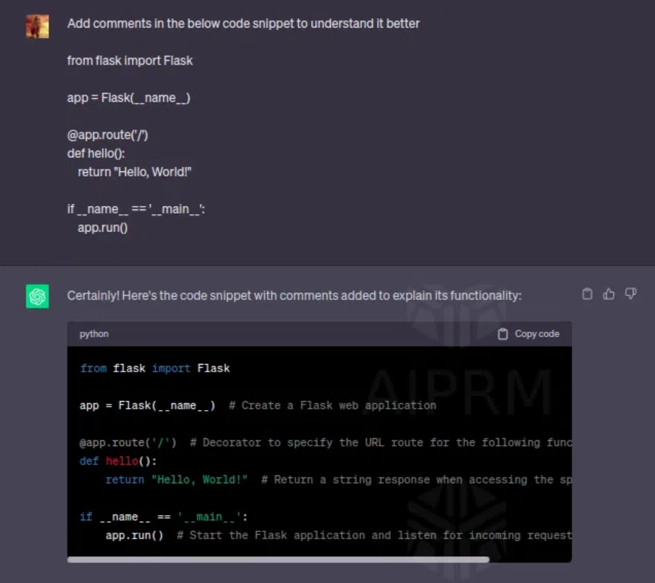Click the thumbs up feedback icon
This screenshot has width=655, height=583.
(608, 294)
